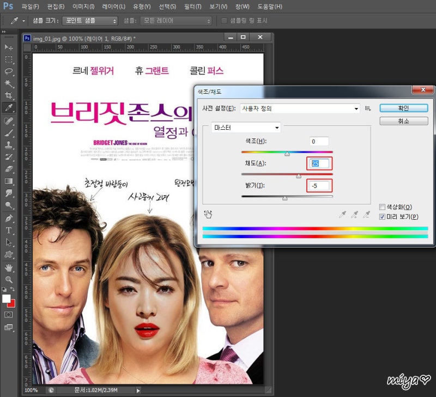436x397 pixels.
Task: Click the first eyedropper in Hue/Saturation dialog
Action: pyautogui.click(x=343, y=214)
